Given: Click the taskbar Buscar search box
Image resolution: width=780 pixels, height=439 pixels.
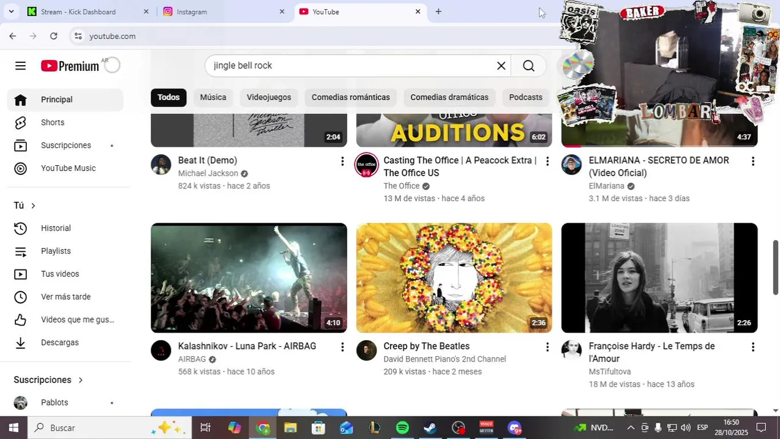Looking at the screenshot, I should point(110,427).
